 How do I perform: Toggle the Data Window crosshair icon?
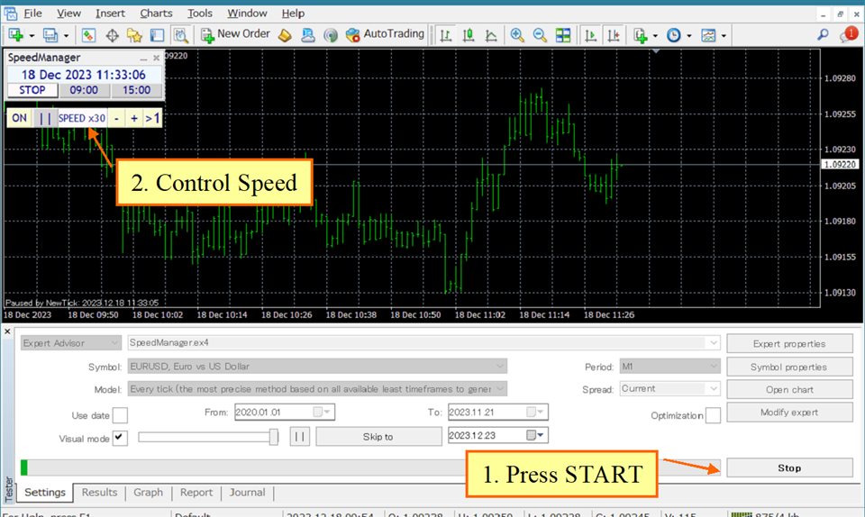coord(112,35)
